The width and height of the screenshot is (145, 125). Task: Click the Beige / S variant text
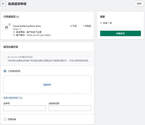pos(17,29)
